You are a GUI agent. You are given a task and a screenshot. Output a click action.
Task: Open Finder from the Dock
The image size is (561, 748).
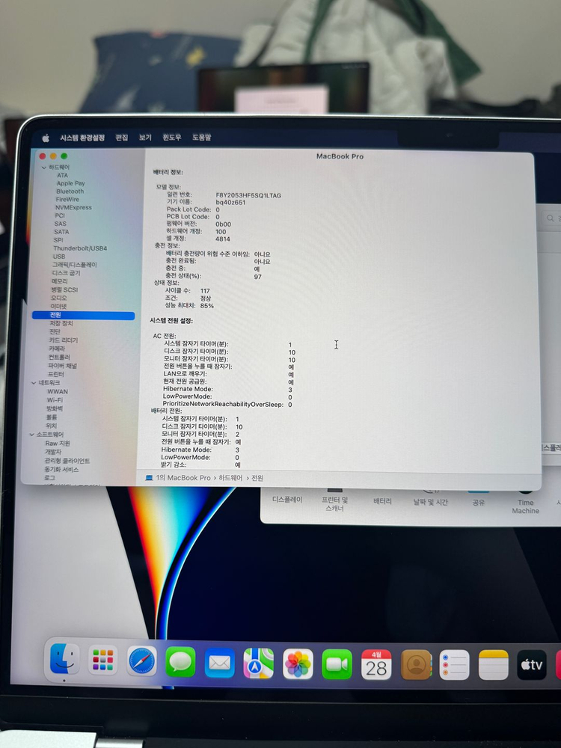tap(65, 659)
